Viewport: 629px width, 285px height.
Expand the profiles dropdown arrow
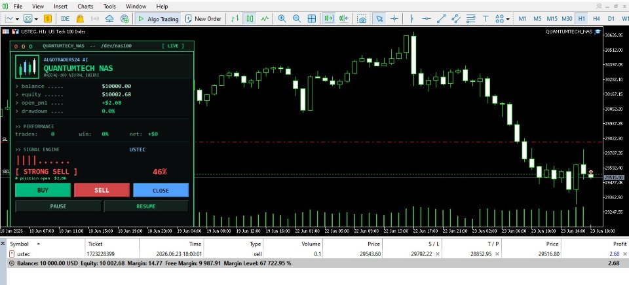pos(36,18)
